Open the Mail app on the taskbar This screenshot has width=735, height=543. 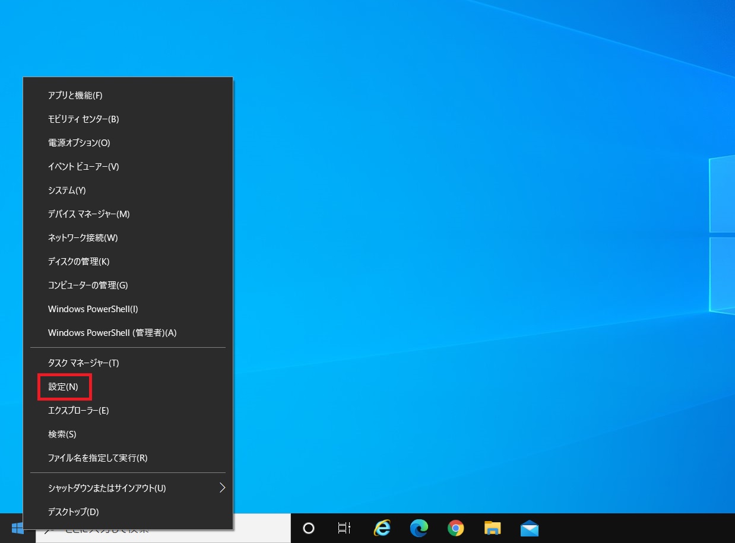point(528,528)
